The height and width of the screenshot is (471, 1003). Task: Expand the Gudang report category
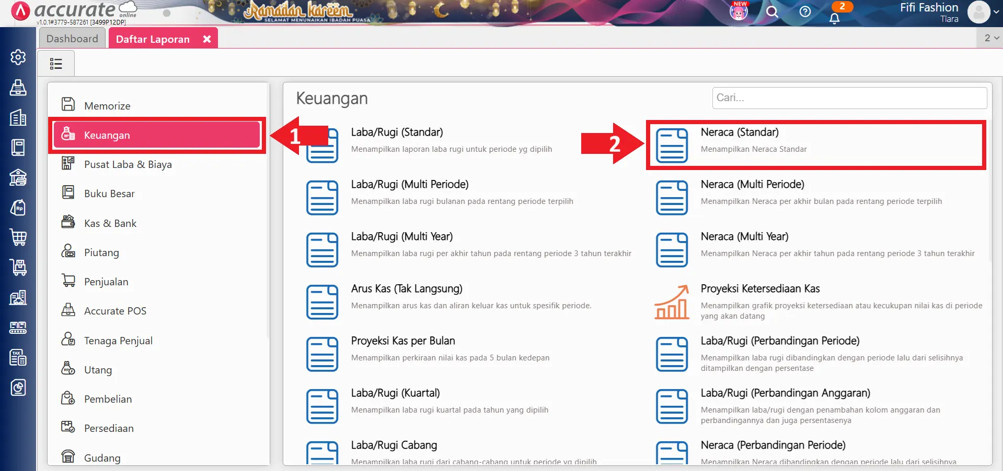tap(102, 457)
